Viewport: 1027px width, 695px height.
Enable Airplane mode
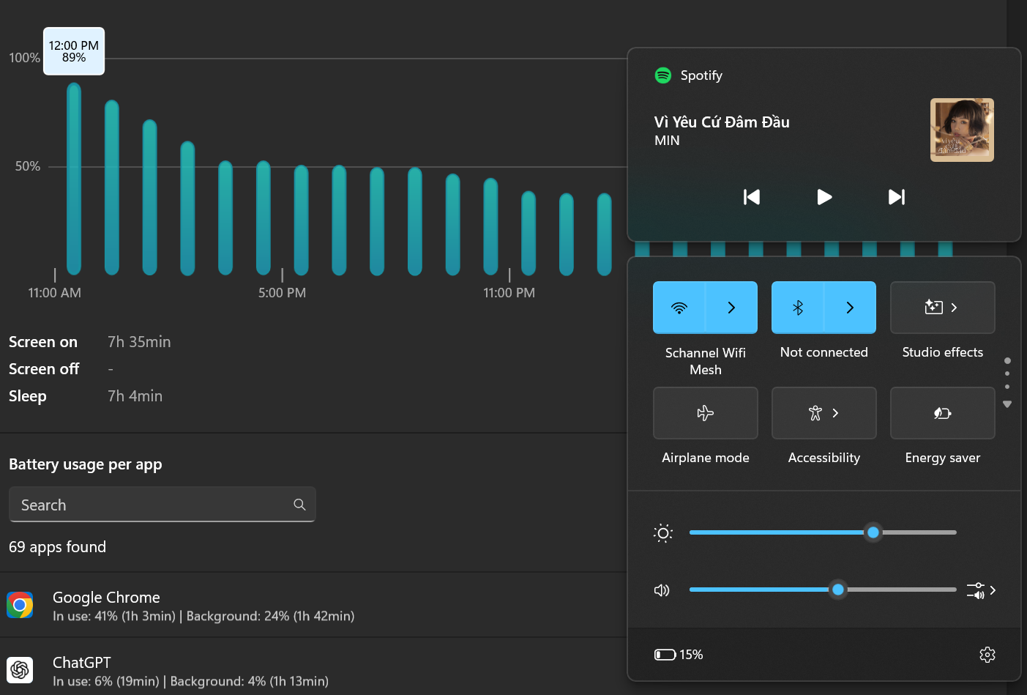pos(705,414)
